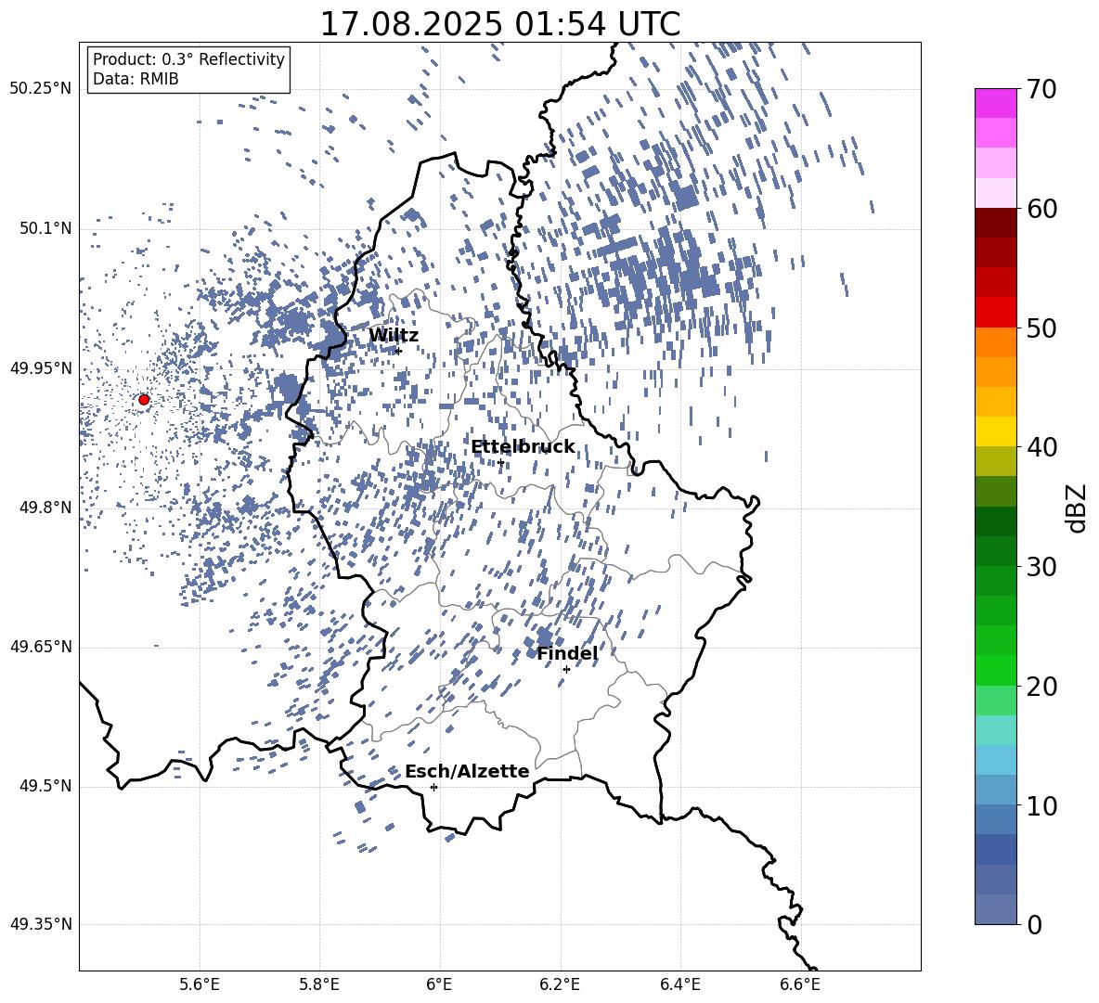
Task: Click the 5.8°E longitude label
Action: coord(319,984)
